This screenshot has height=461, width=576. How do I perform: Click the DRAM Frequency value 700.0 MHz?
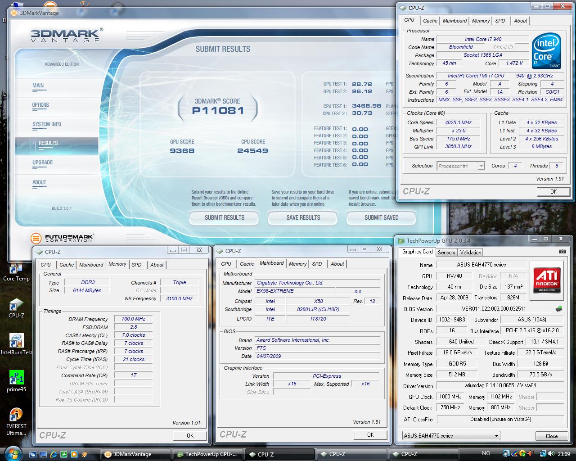click(x=133, y=319)
